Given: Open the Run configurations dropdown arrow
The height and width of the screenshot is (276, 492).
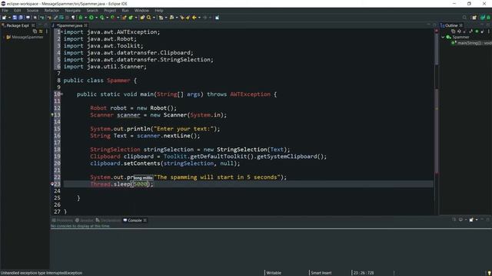Looking at the screenshot, I should (96, 18).
